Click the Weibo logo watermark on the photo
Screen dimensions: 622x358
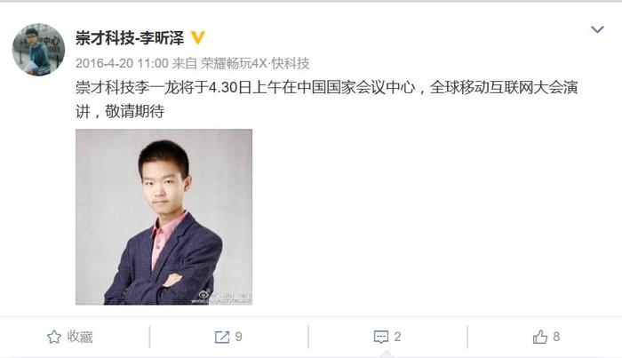[x=204, y=294]
